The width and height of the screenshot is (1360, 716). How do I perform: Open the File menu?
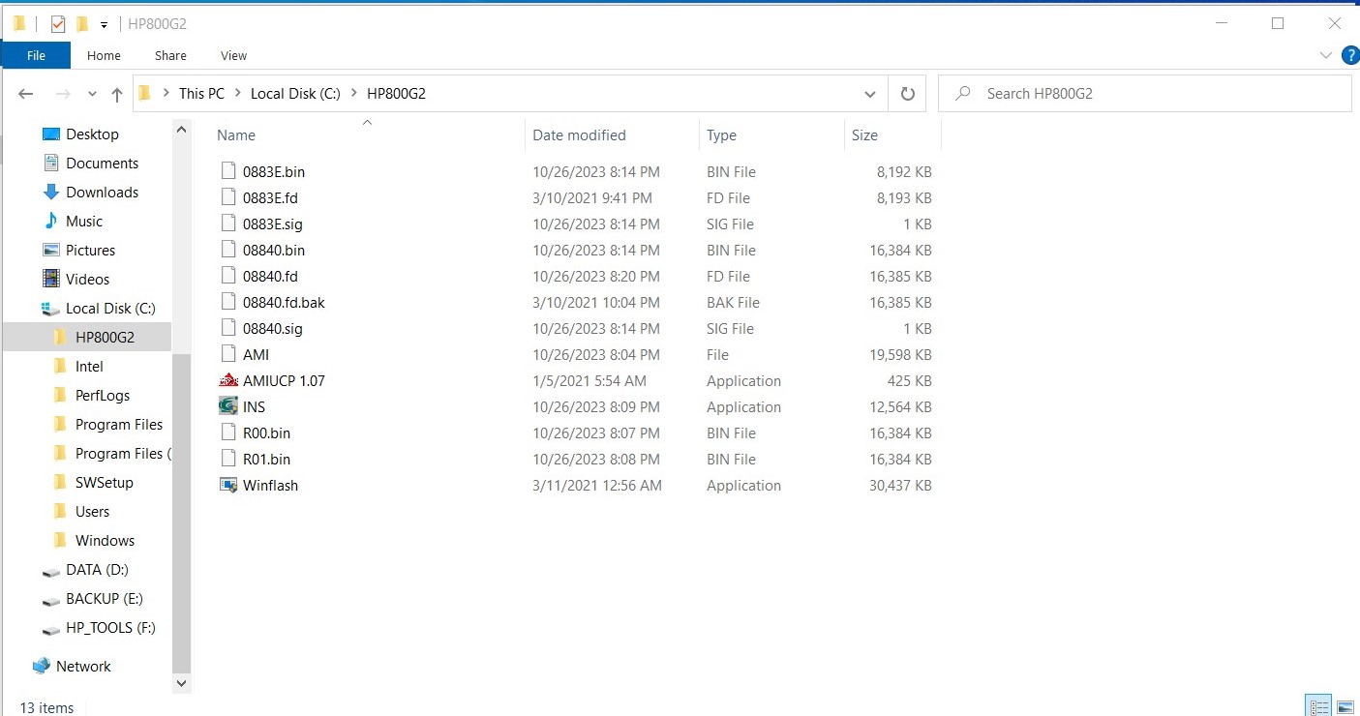[x=36, y=55]
